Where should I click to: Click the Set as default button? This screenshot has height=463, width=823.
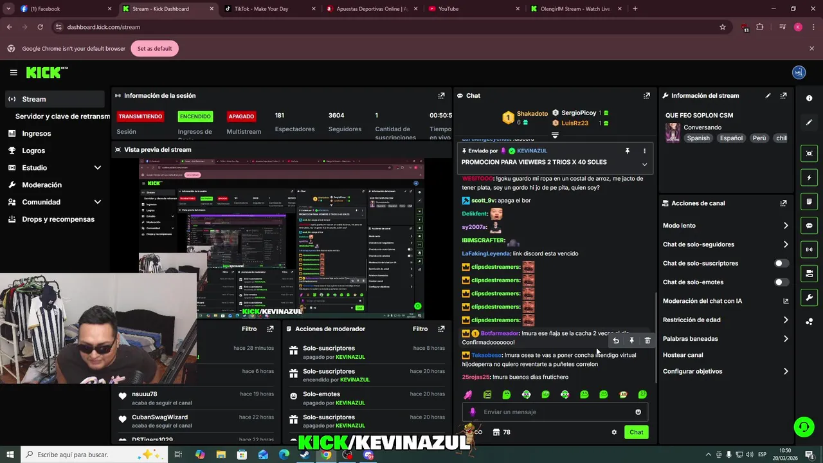[x=154, y=49]
